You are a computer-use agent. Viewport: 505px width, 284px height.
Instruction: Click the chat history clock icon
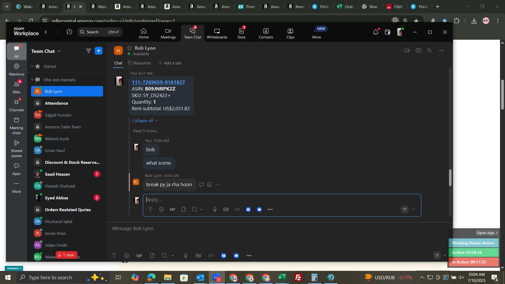pyautogui.click(x=69, y=32)
